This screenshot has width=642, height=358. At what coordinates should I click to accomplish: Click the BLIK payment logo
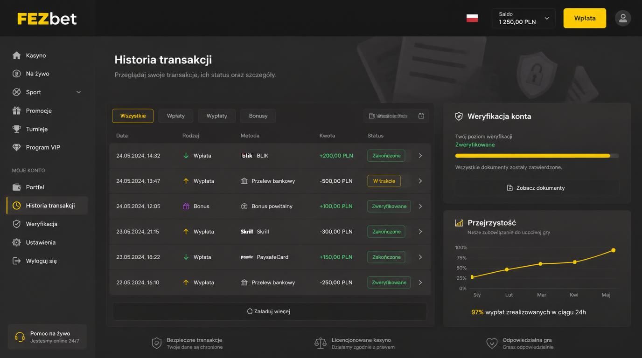tap(247, 156)
